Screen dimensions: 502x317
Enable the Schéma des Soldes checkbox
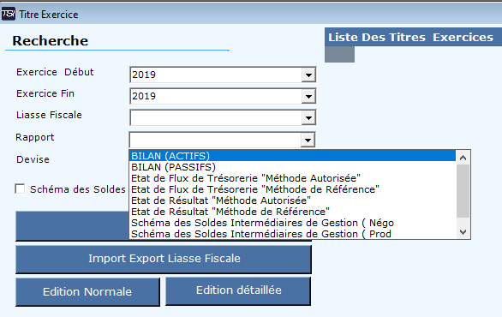pos(20,189)
